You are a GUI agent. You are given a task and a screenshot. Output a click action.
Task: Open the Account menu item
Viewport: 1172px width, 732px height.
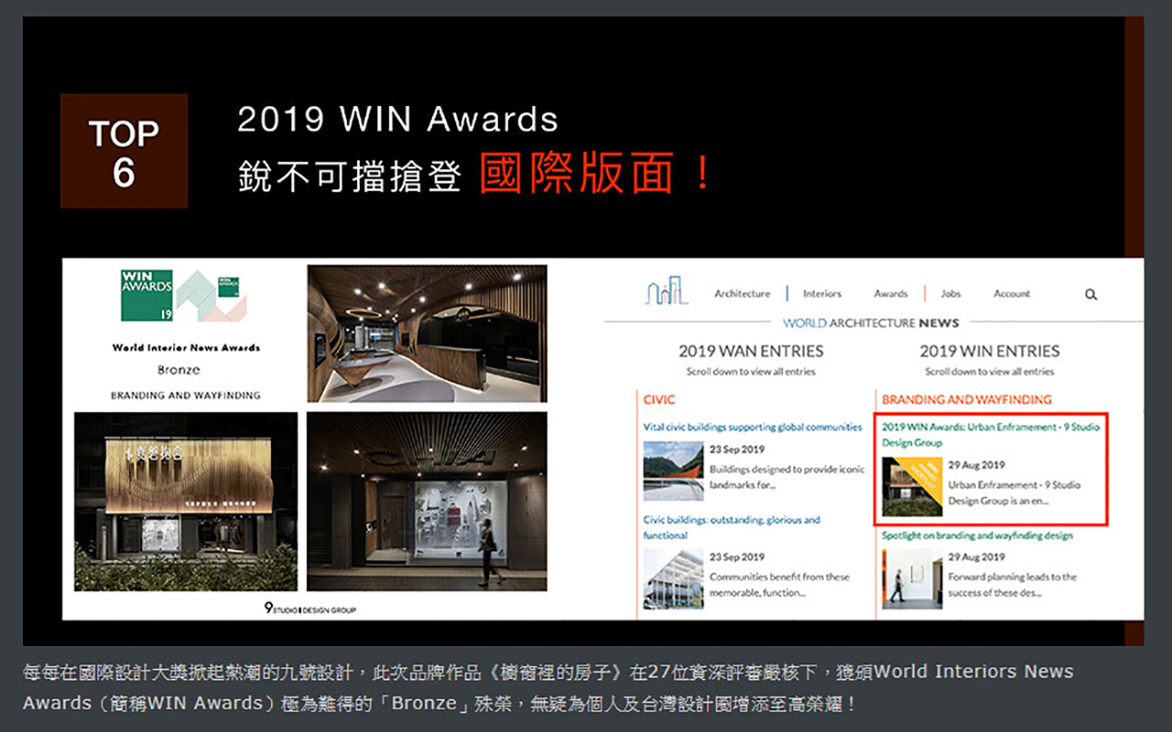[1012, 294]
